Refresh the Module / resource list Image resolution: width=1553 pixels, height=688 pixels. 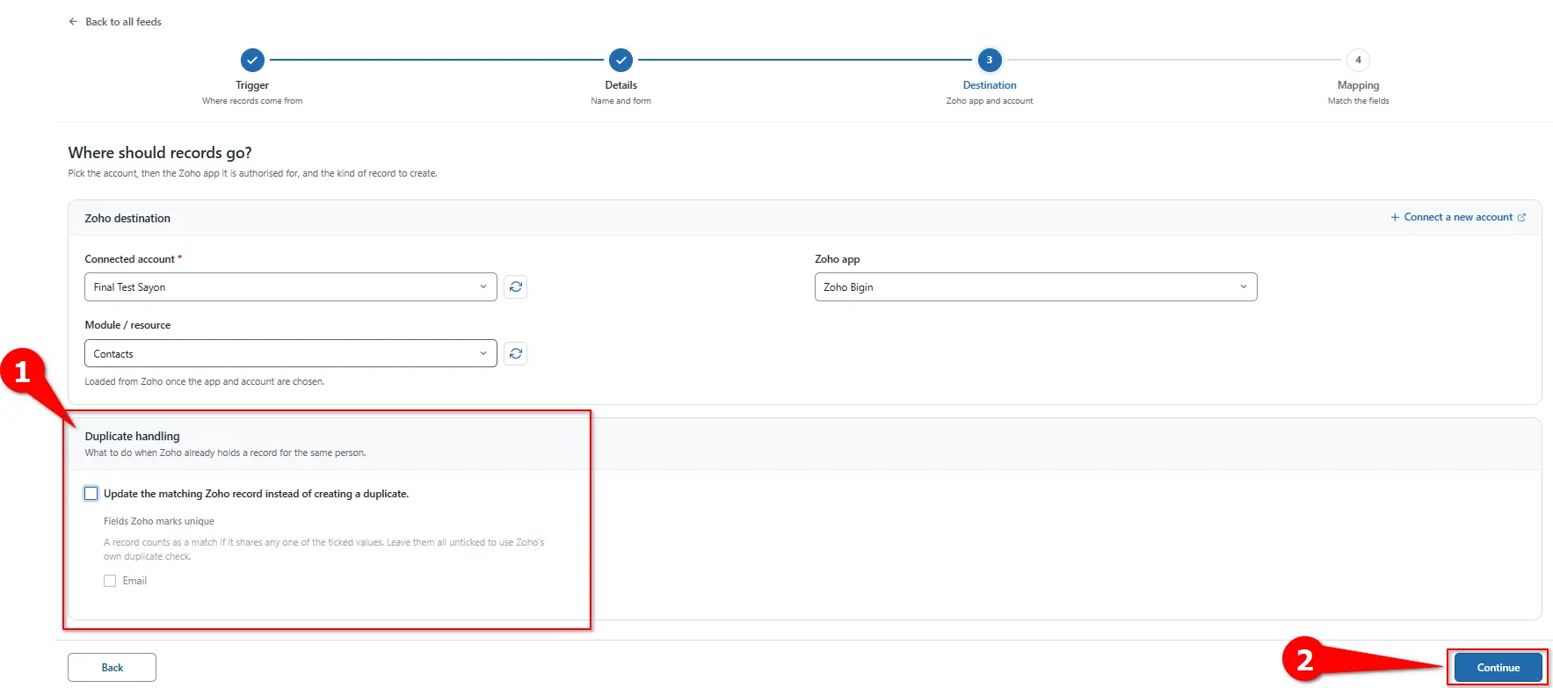516,353
